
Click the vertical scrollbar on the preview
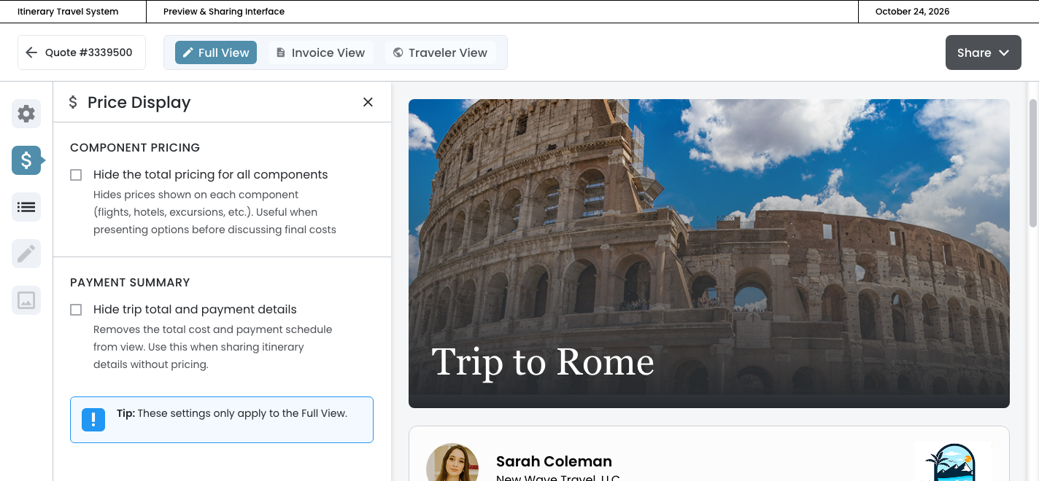pyautogui.click(x=1032, y=163)
